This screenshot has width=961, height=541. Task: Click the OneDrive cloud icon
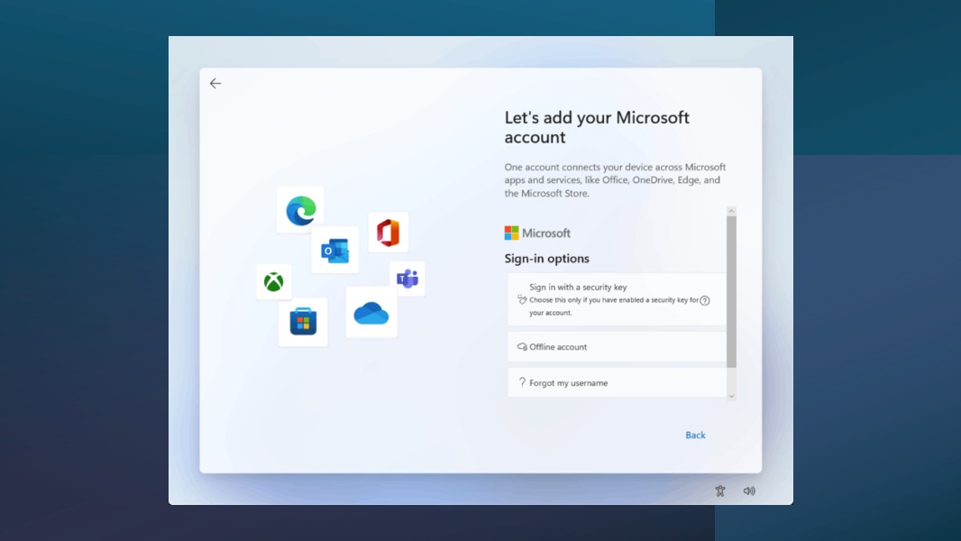pos(371,313)
